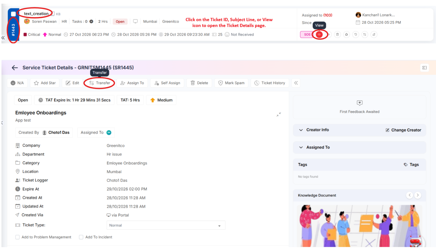This screenshot has width=436, height=249.
Task: Show next Knowledge Document with right chevron
Action: coord(418,195)
